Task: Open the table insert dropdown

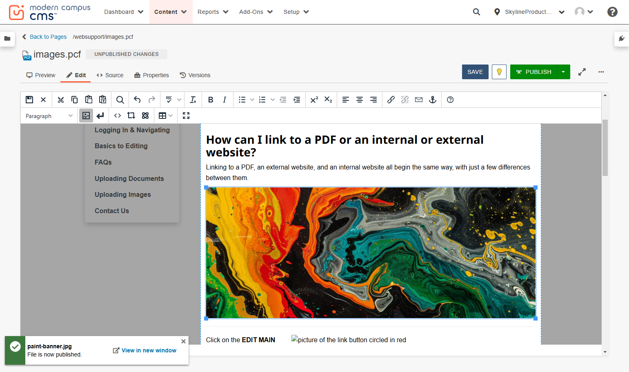Action: pyautogui.click(x=166, y=116)
